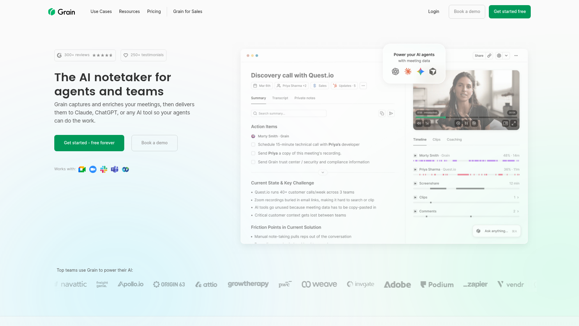
Task: Click the Ask anything input
Action: (497, 231)
